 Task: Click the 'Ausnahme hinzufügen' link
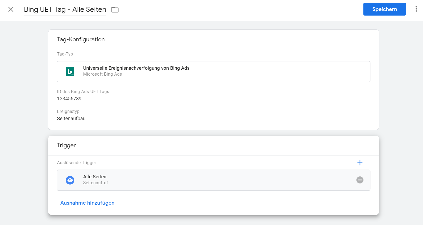click(x=87, y=203)
